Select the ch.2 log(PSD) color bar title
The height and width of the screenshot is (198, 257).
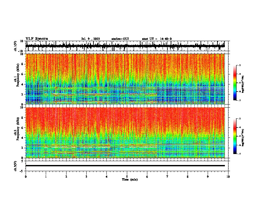(243, 138)
